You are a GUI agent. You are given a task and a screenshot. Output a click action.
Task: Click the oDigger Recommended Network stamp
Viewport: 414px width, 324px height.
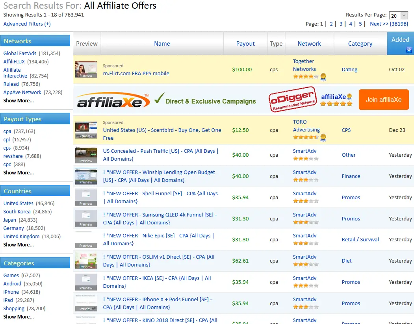pyautogui.click(x=293, y=100)
